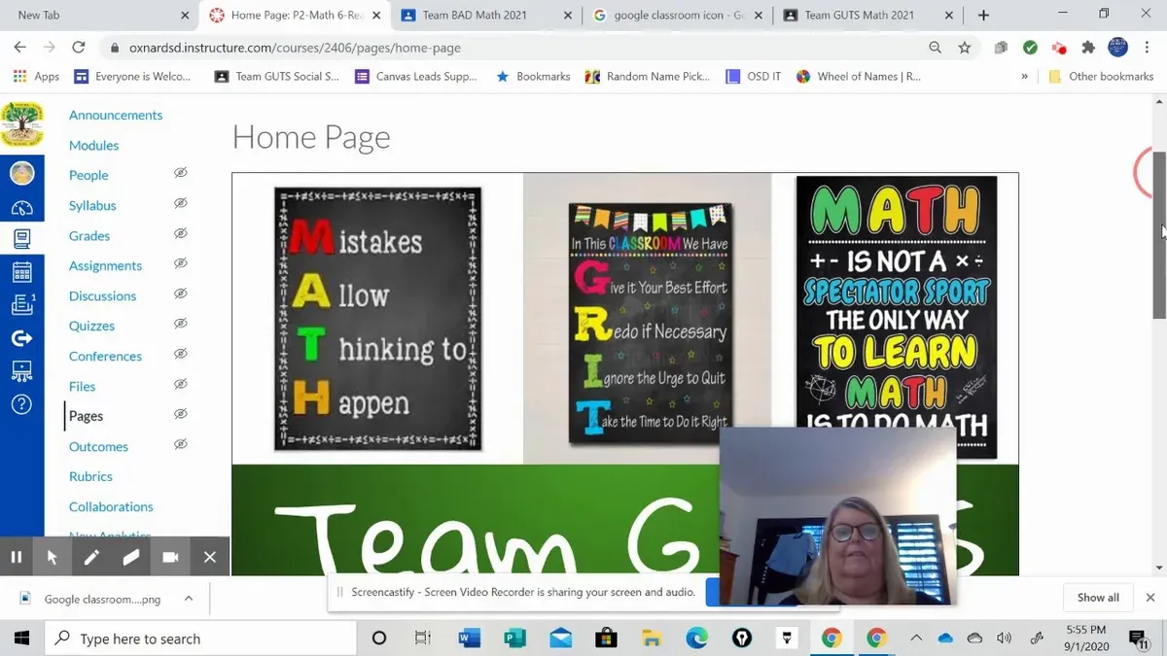Open the Inbox icon with badge
Viewport: 1167px width, 656px height.
point(21,305)
